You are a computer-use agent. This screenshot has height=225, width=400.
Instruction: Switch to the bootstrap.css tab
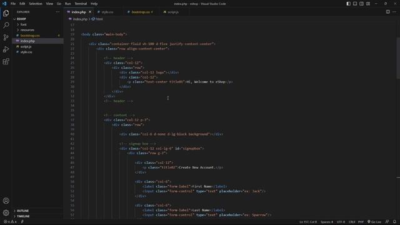[x=141, y=12]
